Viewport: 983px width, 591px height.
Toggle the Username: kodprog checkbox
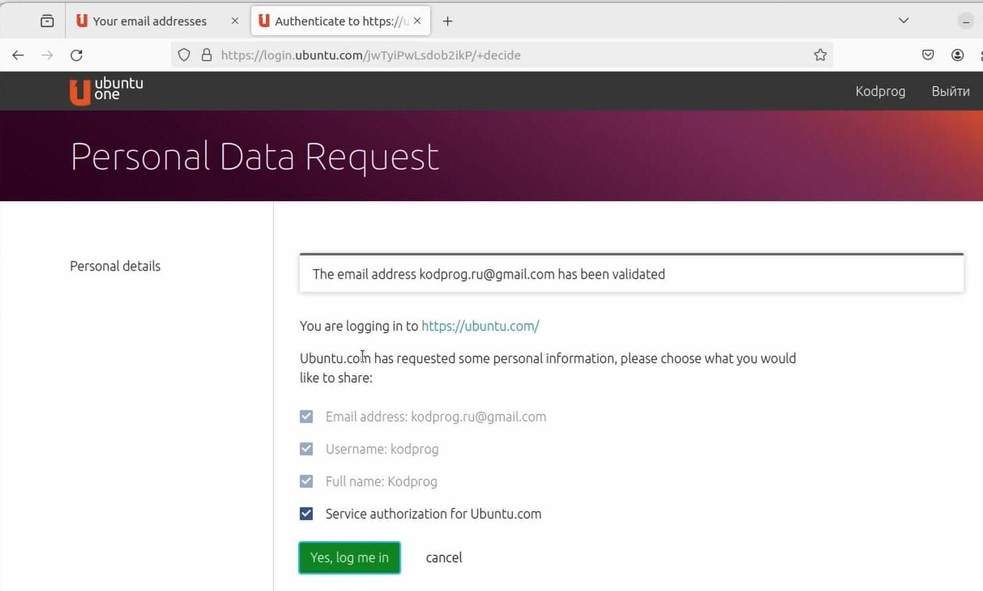[x=306, y=449]
